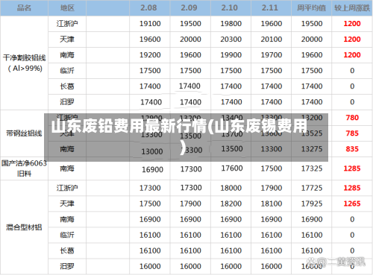Image resolution: width=373 pixels, height=275 pixels.
Task: Click the 13275 weekly average cell
Action: [x=312, y=149]
